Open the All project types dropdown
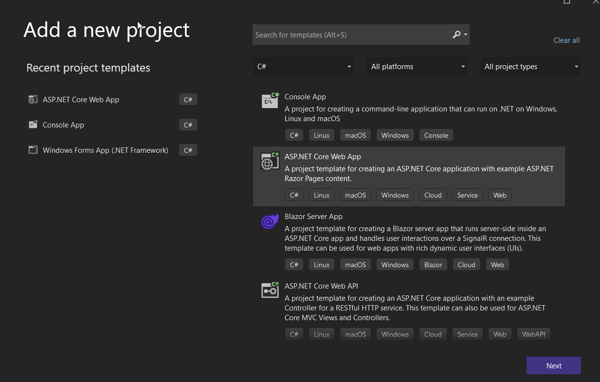600x382 pixels. (530, 67)
